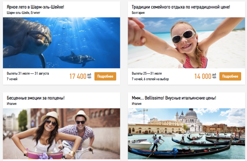This screenshot has width=247, height=161.
Task: Click departure dates Вылеты 31 июля — 31 августа
Action: click(x=28, y=73)
